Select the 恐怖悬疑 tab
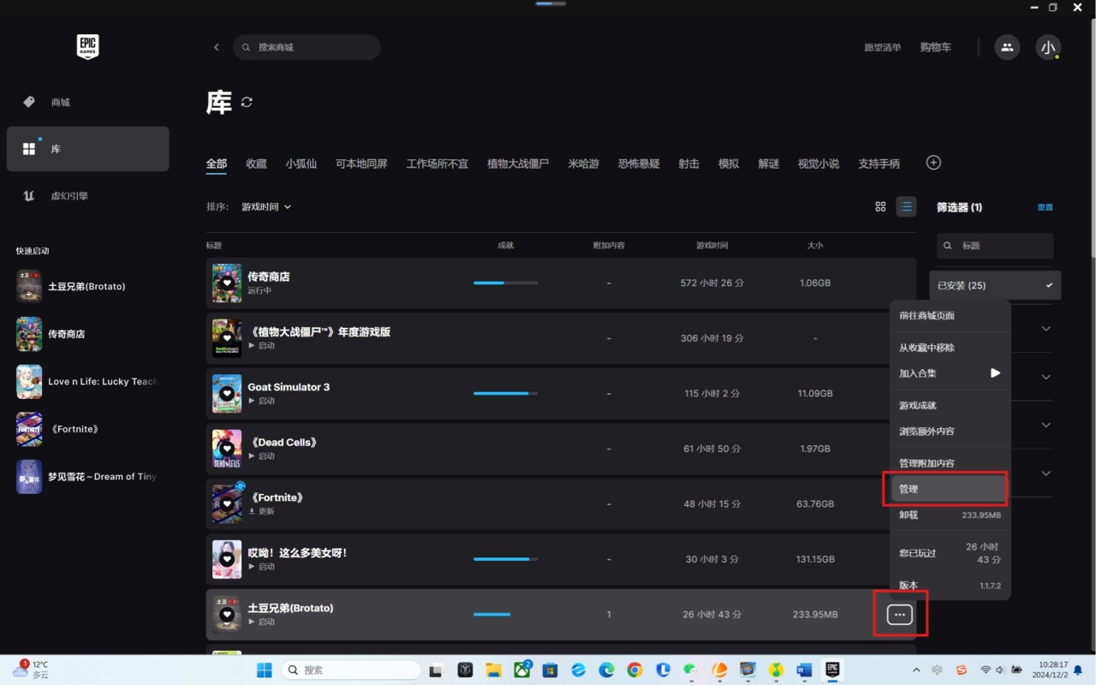Viewport: 1096px width, 685px height. point(639,164)
